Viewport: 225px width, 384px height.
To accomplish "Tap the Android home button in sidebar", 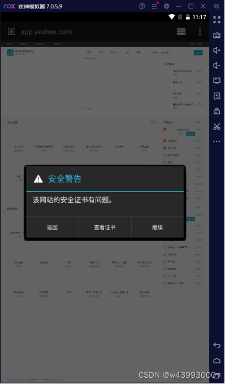I will [x=217, y=360].
